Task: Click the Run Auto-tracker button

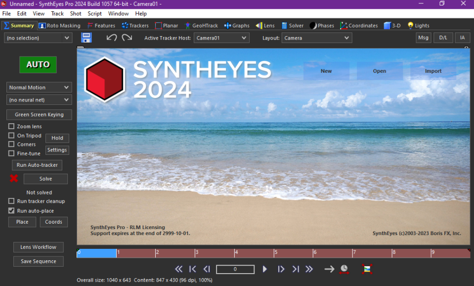Action: 37,165
